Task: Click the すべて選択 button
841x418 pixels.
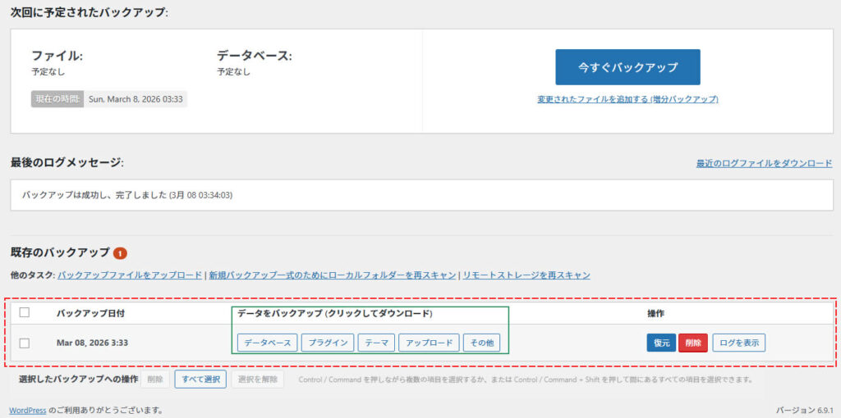Action: pos(200,379)
